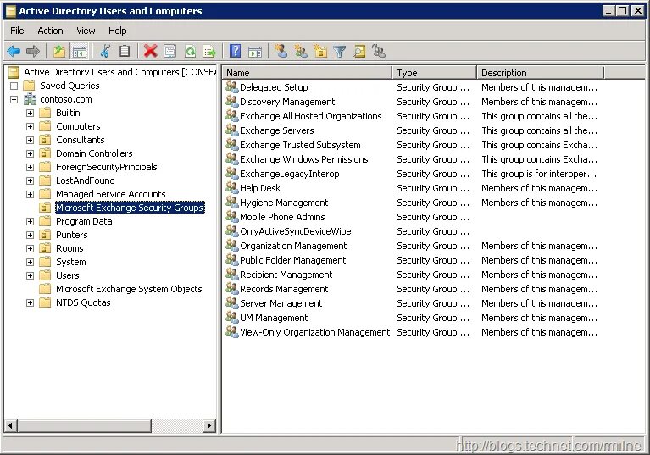650x455 pixels.
Task: Select Microsoft Exchange Security Groups tree item
Action: click(x=130, y=208)
